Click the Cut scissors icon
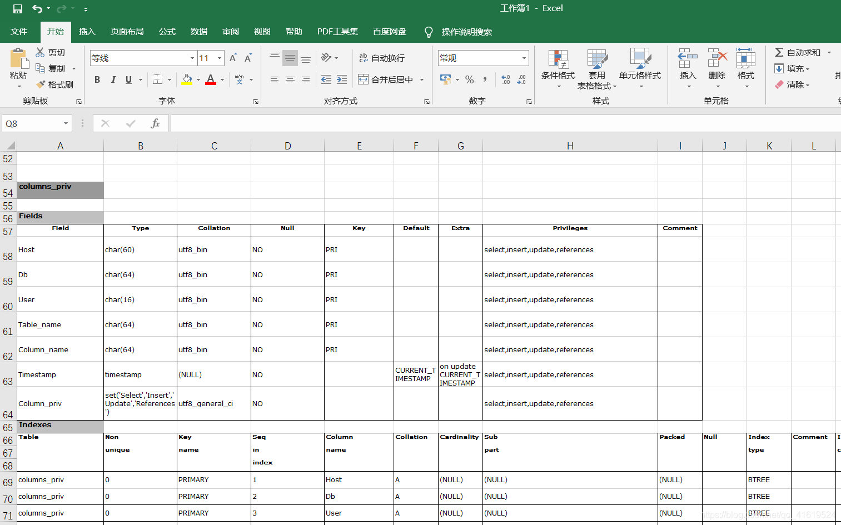This screenshot has height=525, width=841. (40, 52)
